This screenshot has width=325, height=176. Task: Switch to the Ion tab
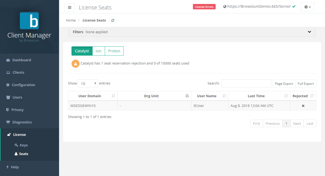coord(98,51)
